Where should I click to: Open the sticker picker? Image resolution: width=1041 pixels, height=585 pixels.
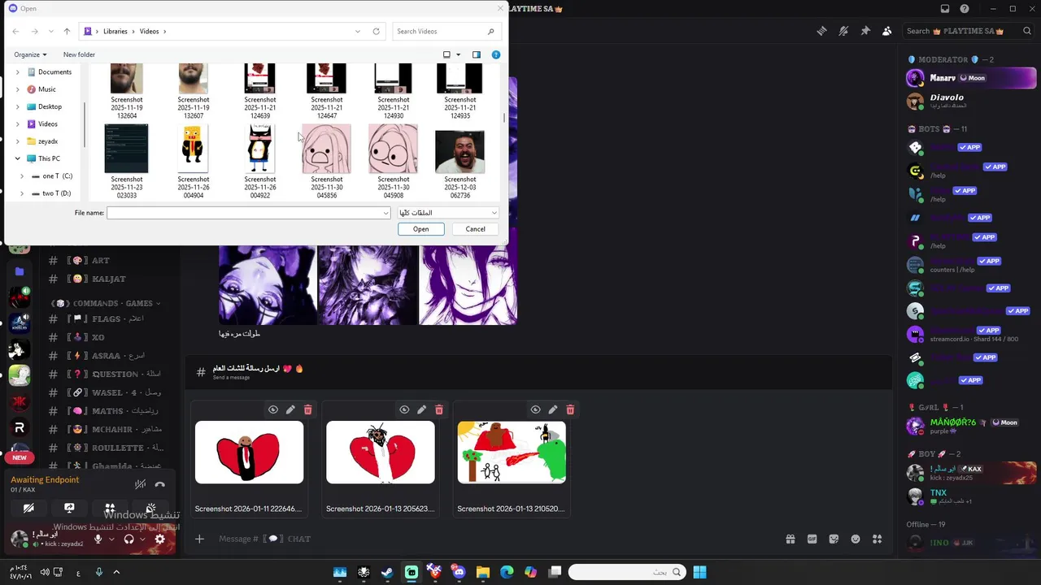tap(834, 539)
